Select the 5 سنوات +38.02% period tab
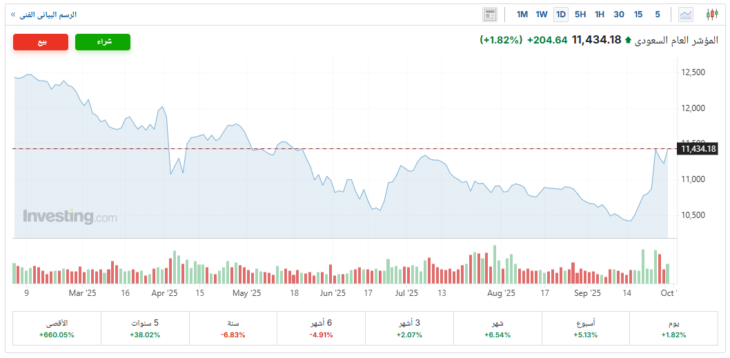The width and height of the screenshot is (730, 358). pos(145,328)
